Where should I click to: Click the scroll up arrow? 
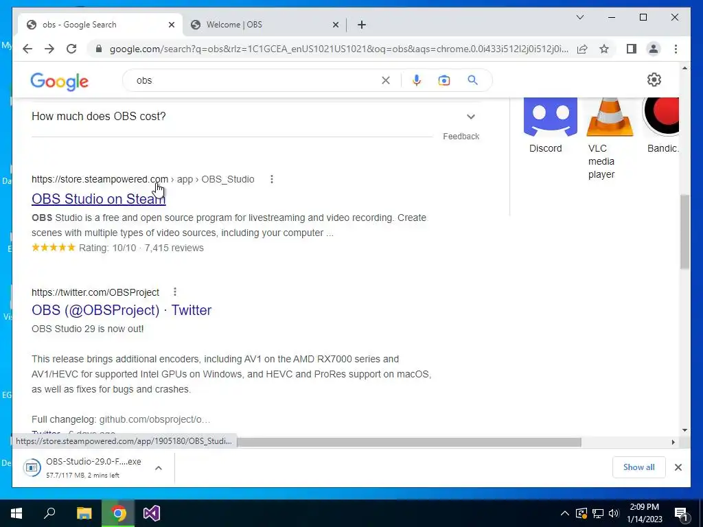(x=684, y=68)
